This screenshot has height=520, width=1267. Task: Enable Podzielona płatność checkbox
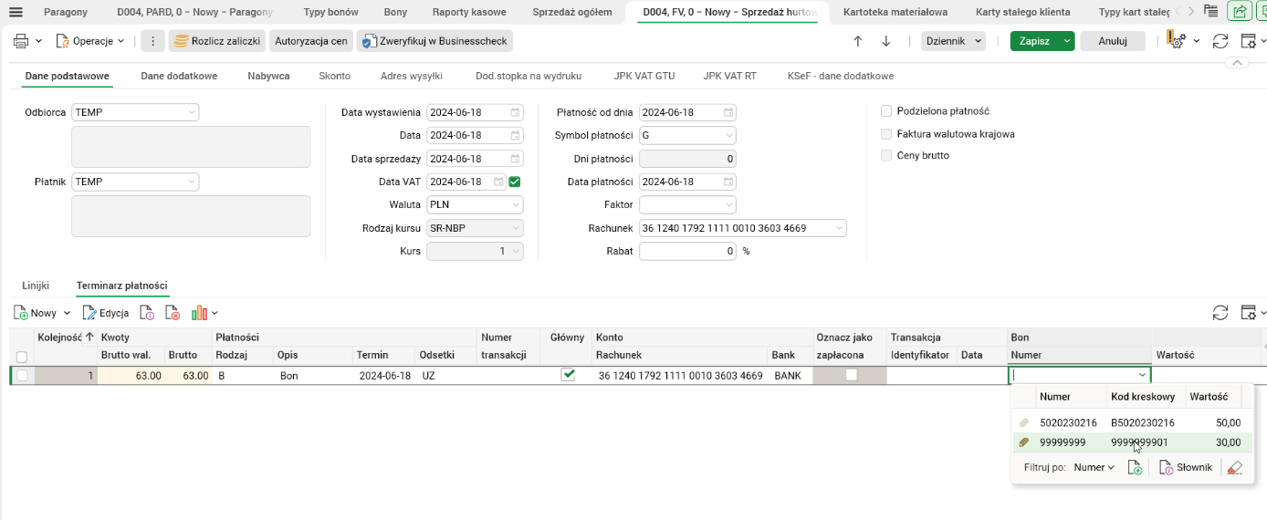point(886,111)
